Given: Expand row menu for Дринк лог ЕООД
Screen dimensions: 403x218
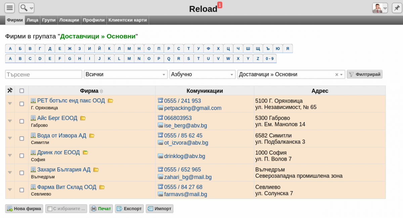Looking at the screenshot, I should [10, 155].
